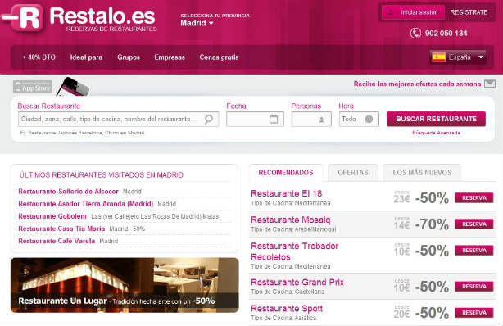
Task: Click the Regístrate link
Action: point(469,12)
